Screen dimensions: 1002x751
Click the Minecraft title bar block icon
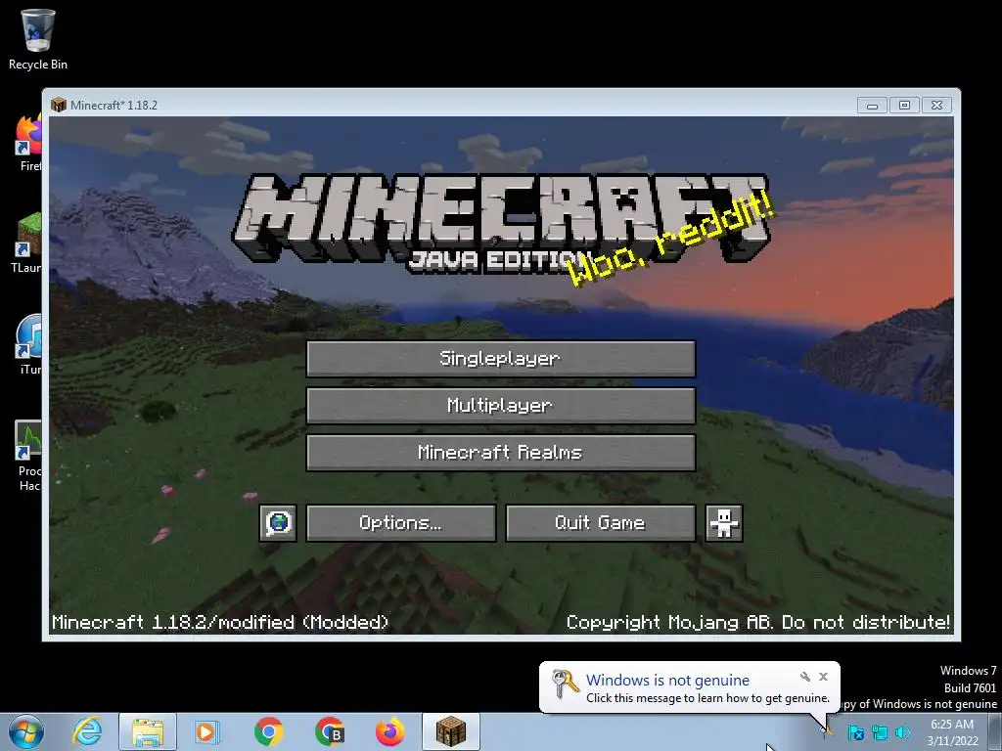coord(59,105)
